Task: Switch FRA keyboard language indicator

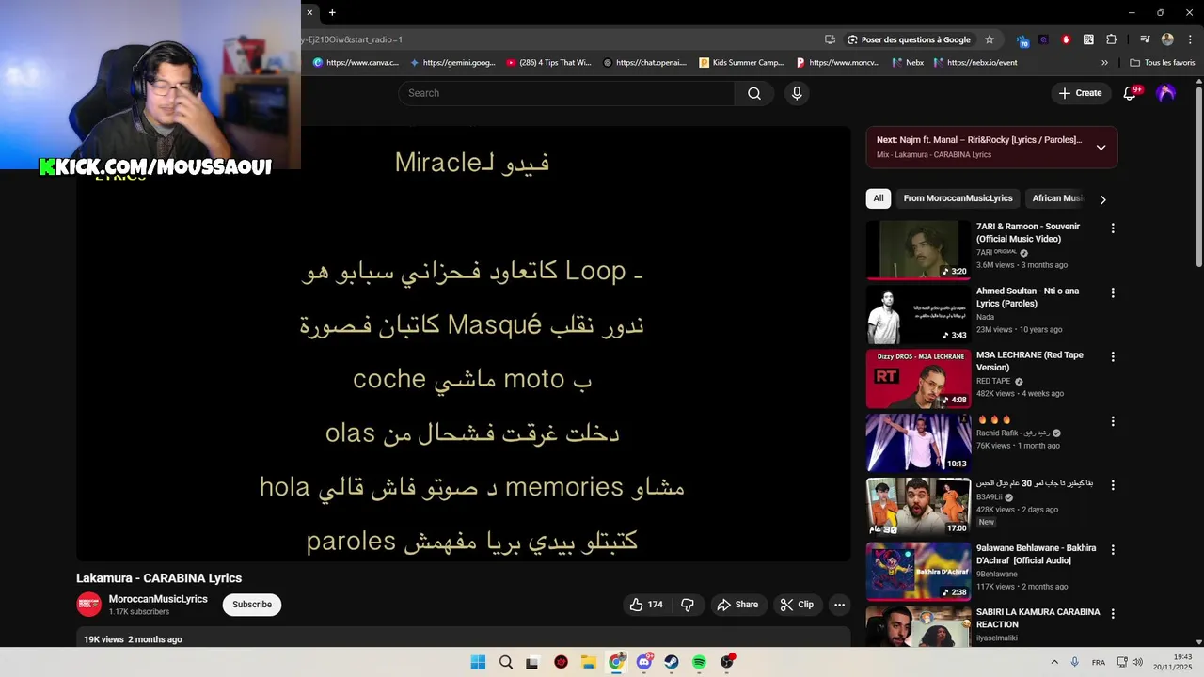Action: 1099,663
